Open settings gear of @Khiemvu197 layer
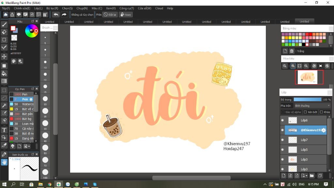 coord(324,130)
